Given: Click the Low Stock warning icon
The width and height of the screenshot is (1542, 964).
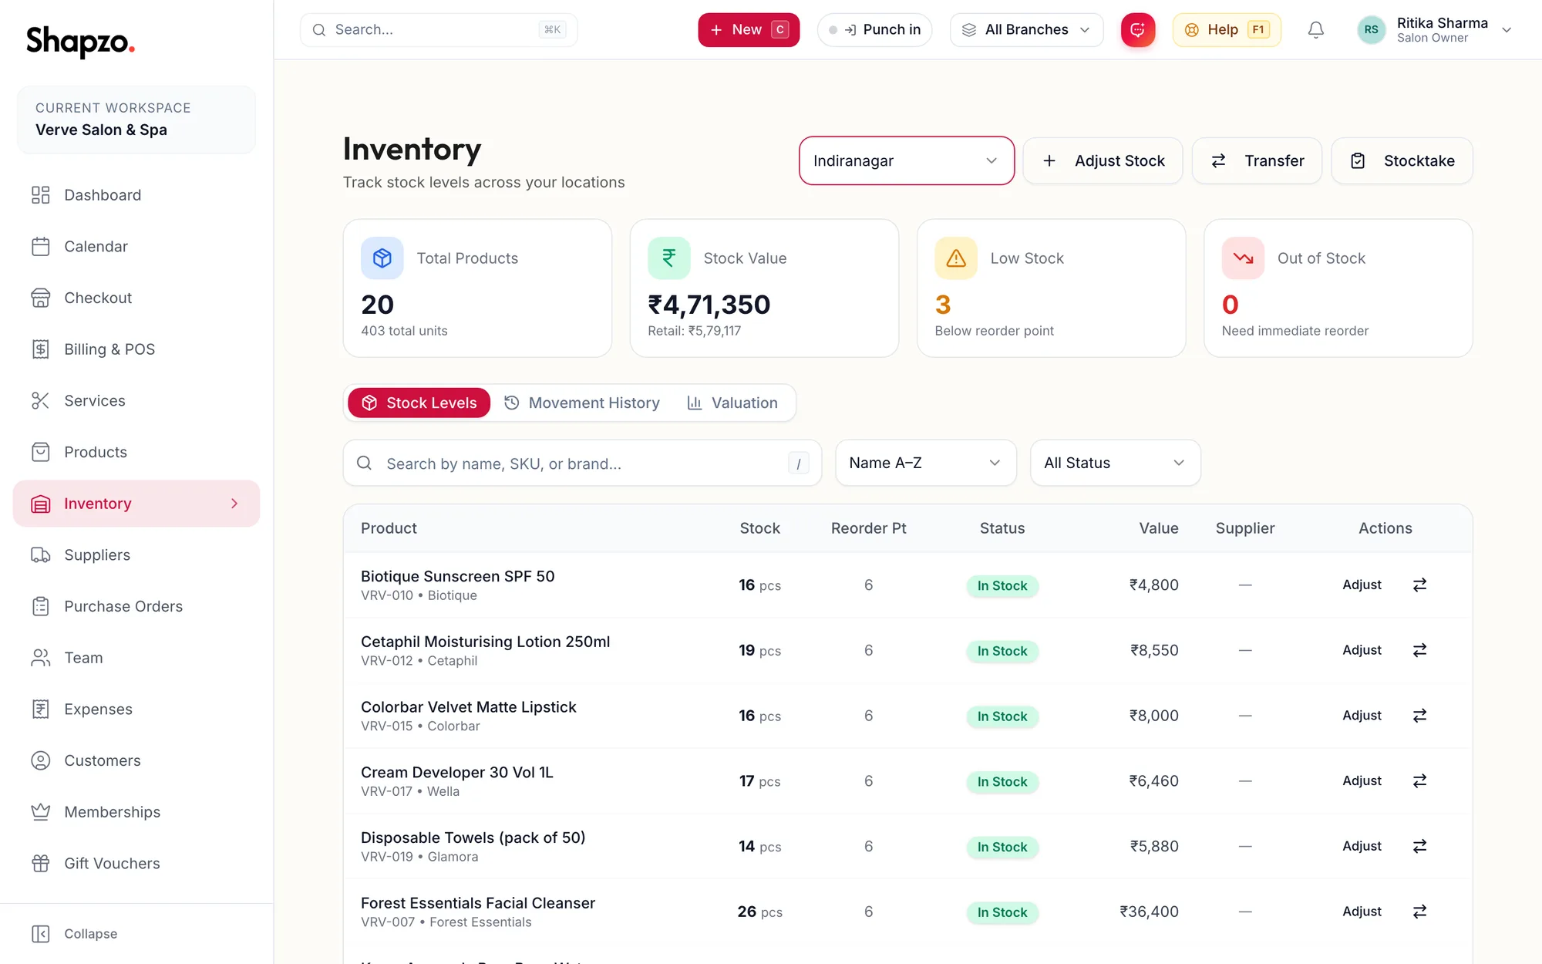Looking at the screenshot, I should (956, 258).
